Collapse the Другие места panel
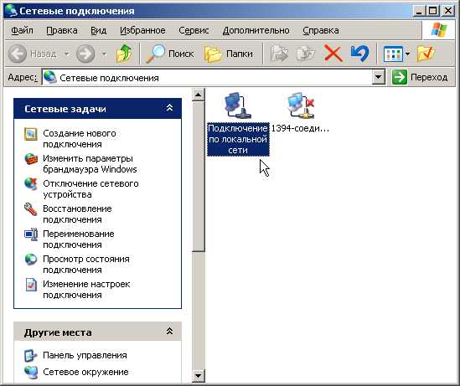Screen dimensions: 460x386 (169, 332)
